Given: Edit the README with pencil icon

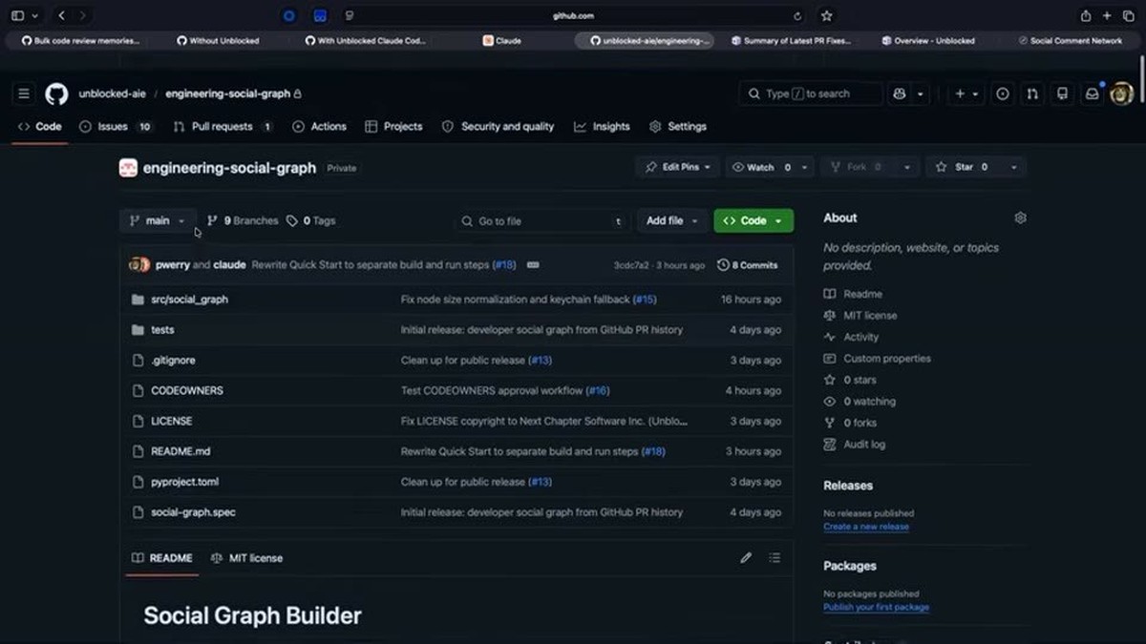Looking at the screenshot, I should point(746,557).
